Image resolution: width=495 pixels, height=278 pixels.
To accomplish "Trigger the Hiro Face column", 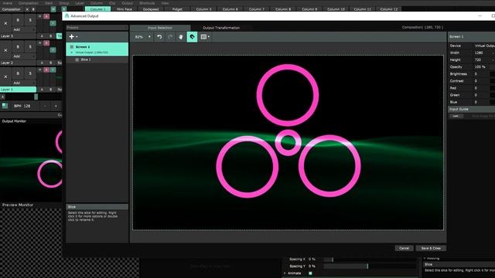I will [x=125, y=9].
